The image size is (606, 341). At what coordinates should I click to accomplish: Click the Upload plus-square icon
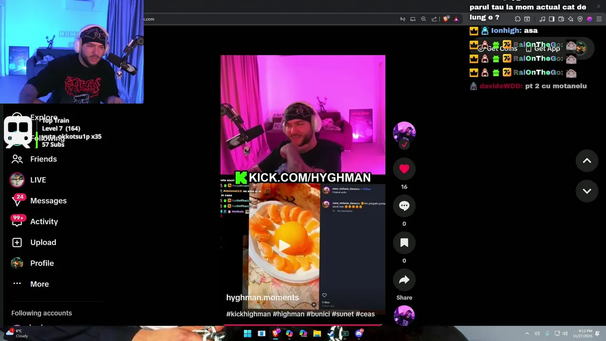(x=17, y=242)
